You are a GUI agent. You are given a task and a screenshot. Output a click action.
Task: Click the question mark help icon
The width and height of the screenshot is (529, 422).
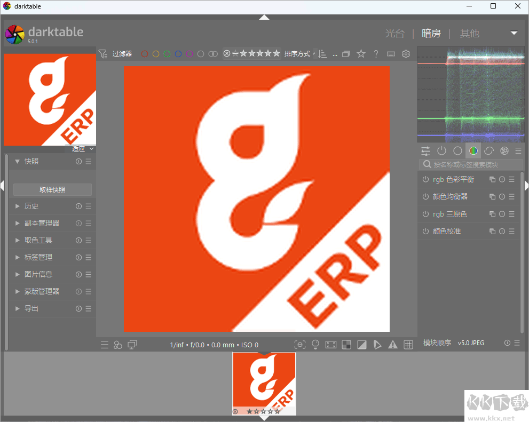(376, 54)
